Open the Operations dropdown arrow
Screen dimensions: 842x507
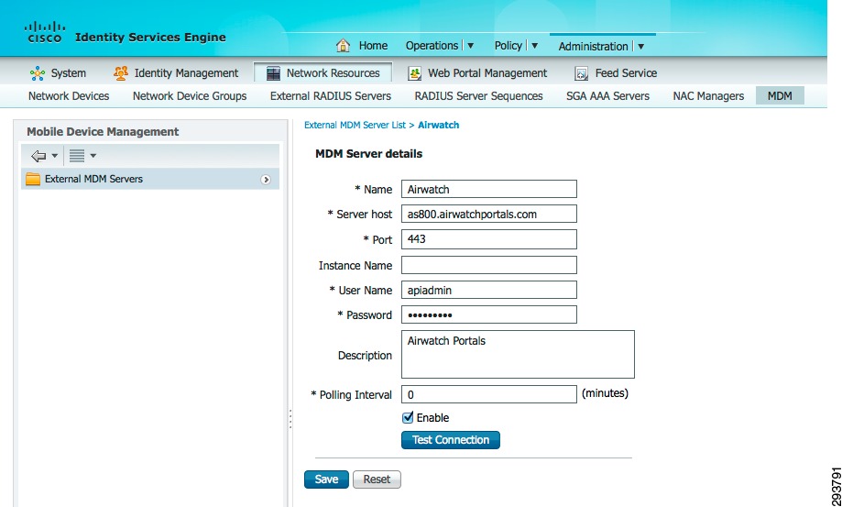[x=470, y=46]
